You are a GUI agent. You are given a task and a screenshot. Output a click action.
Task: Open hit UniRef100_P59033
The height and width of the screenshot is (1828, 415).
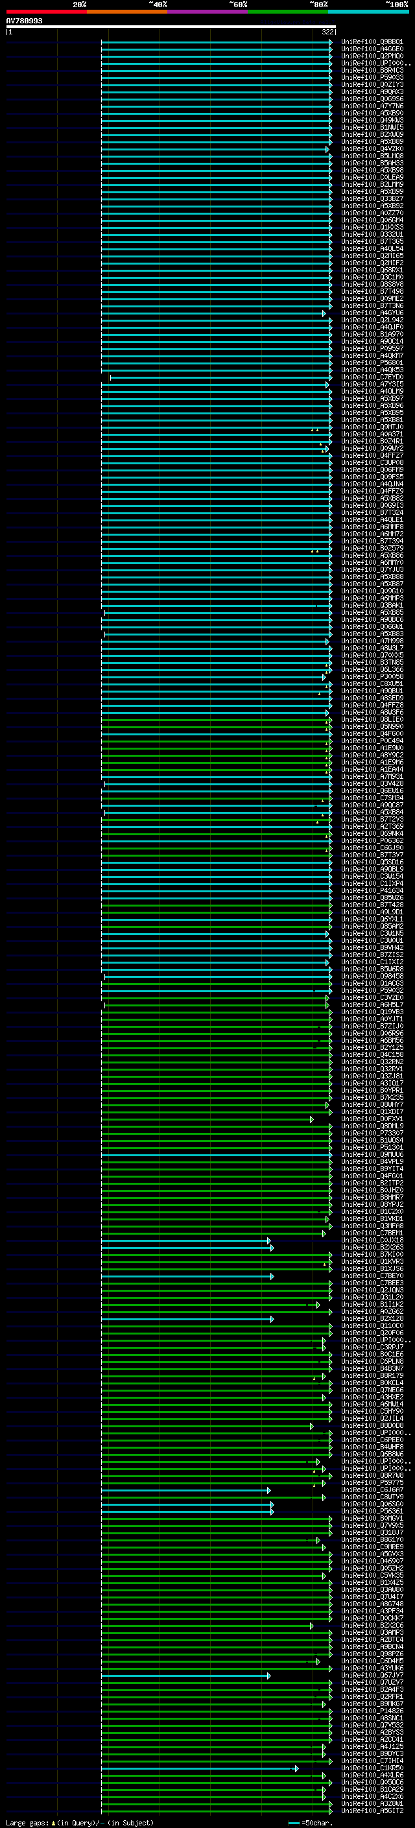coord(372,77)
